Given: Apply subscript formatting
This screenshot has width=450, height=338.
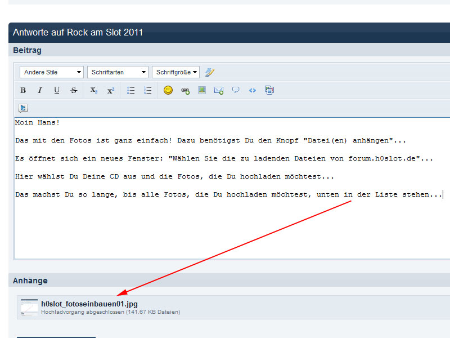Looking at the screenshot, I should point(94,91).
